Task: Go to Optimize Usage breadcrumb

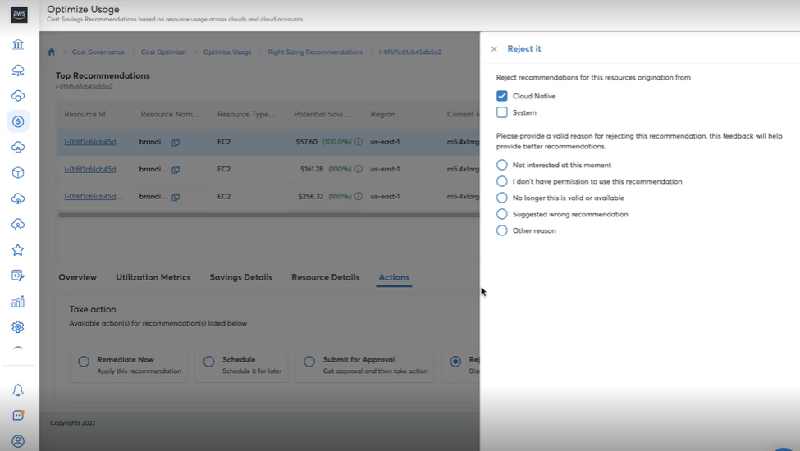Action: [x=227, y=52]
